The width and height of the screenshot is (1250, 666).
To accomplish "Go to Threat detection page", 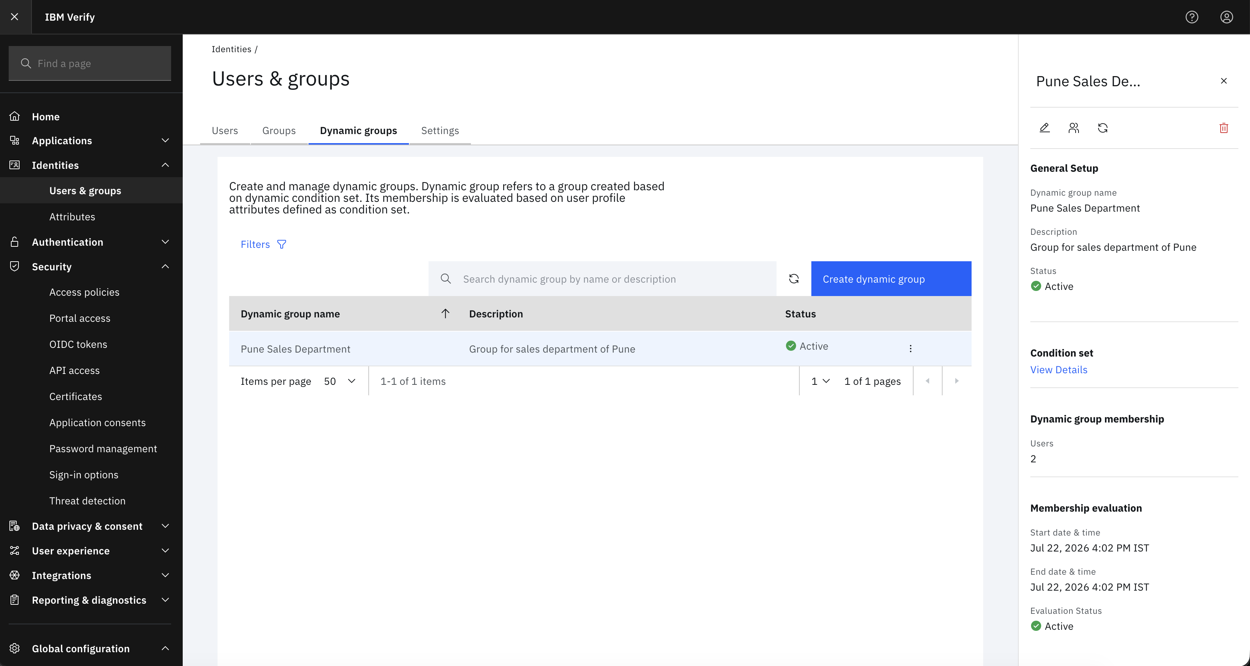I will point(87,501).
